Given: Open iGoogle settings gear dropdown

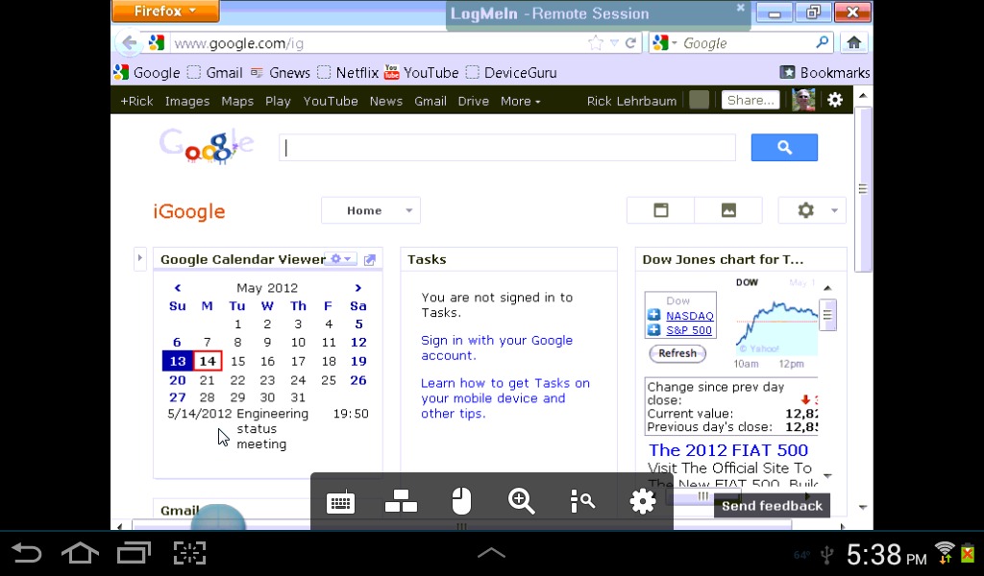Looking at the screenshot, I should pos(812,210).
